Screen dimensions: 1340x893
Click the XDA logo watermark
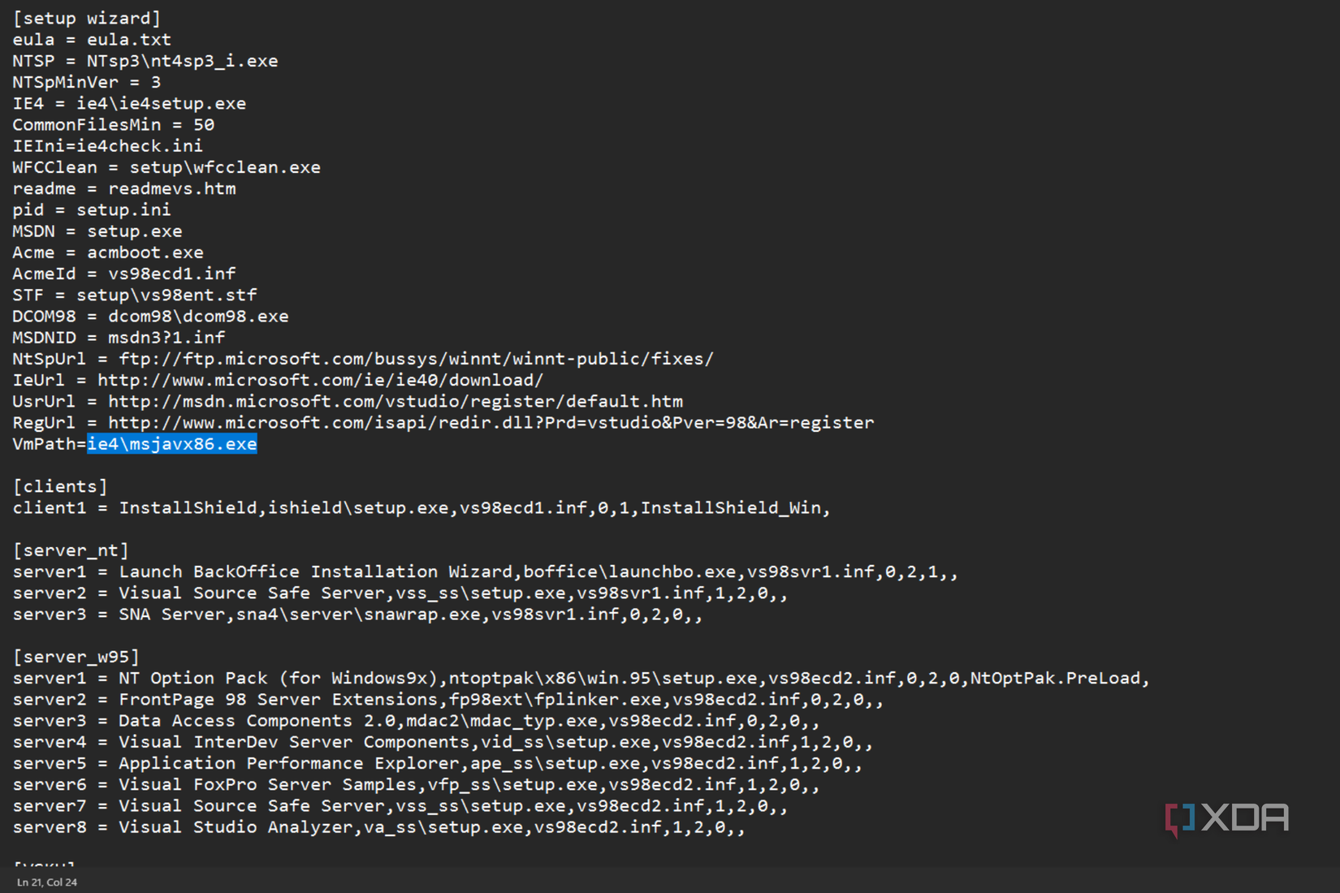point(1227,818)
